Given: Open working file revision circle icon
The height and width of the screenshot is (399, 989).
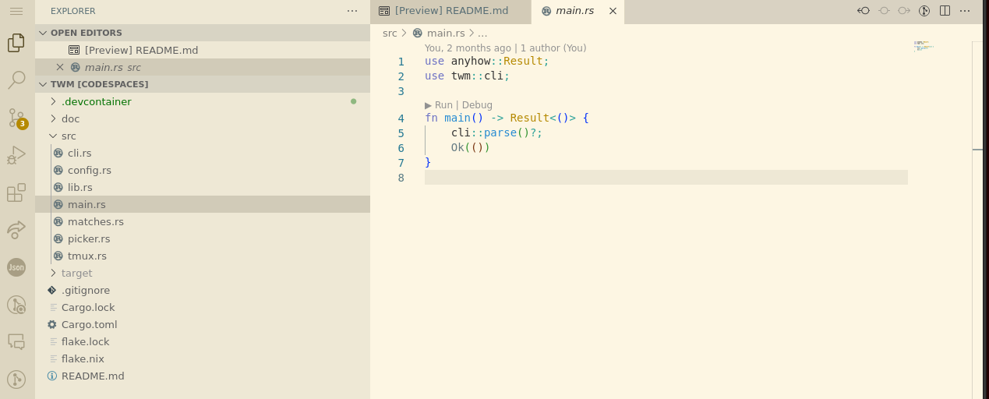Looking at the screenshot, I should 884,11.
